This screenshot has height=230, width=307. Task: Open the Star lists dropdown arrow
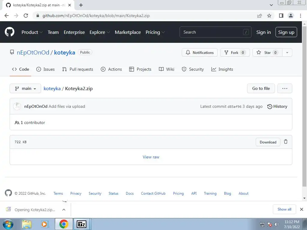pyautogui.click(x=287, y=52)
